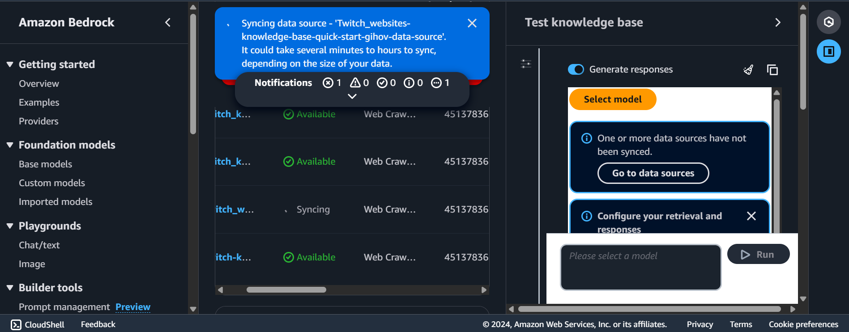Open the Syncing data source itch_w… link
Screen dimensions: 849x332
coord(235,209)
